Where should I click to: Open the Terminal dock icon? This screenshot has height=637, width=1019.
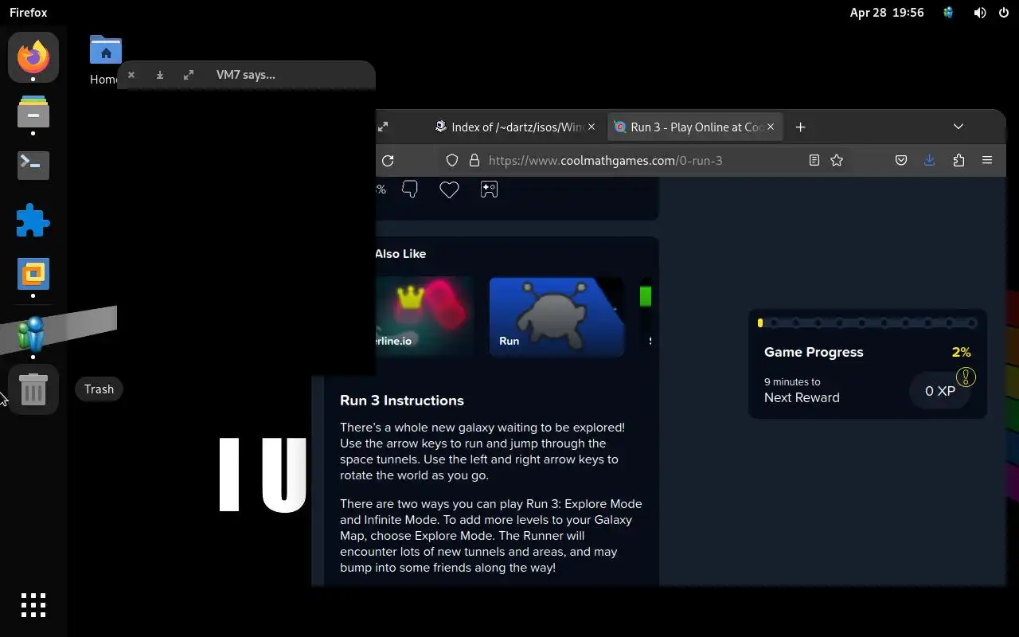point(33,165)
